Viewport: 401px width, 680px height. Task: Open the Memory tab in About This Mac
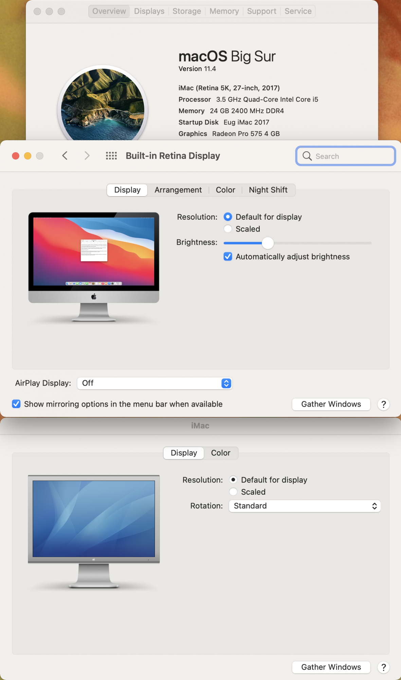tap(224, 11)
